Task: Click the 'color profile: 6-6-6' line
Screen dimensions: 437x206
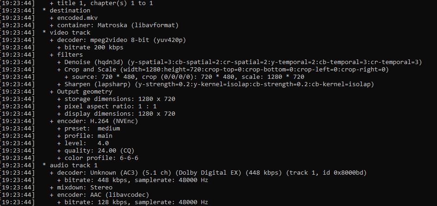Action: coord(99,158)
